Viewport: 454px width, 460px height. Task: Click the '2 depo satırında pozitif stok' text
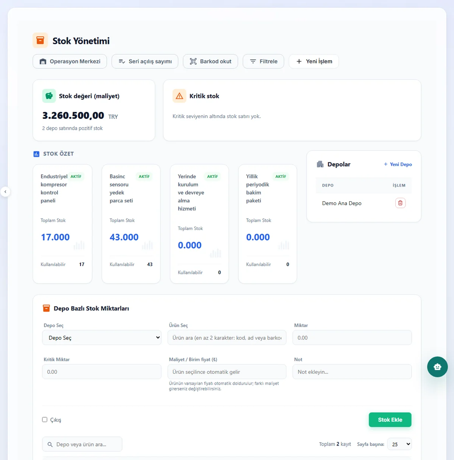tap(72, 128)
